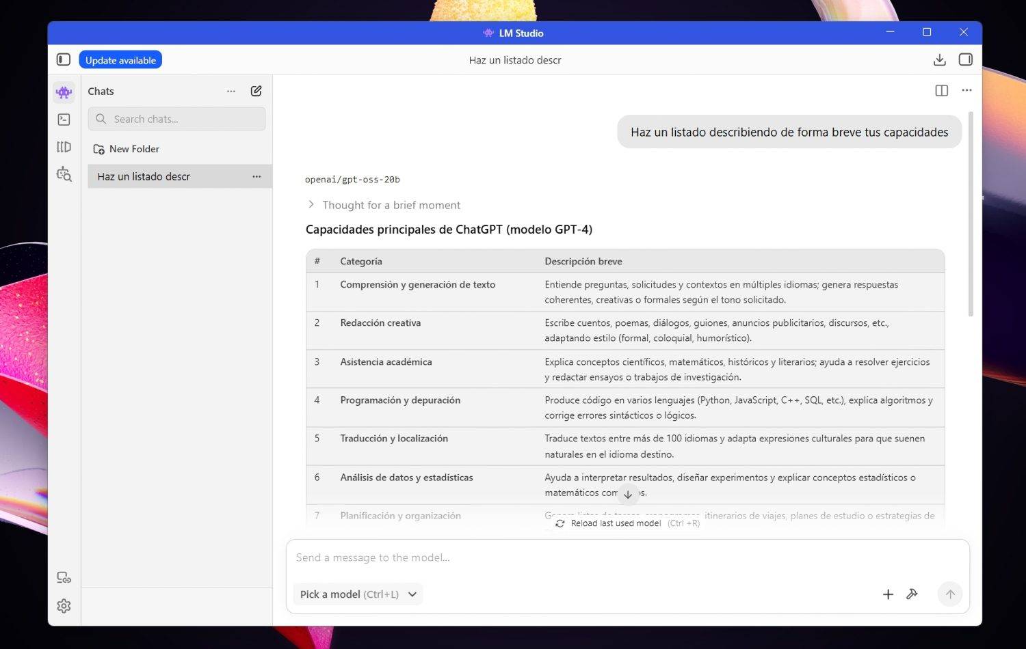The width and height of the screenshot is (1026, 649).
Task: Click the Descripción breve column header
Action: click(583, 261)
